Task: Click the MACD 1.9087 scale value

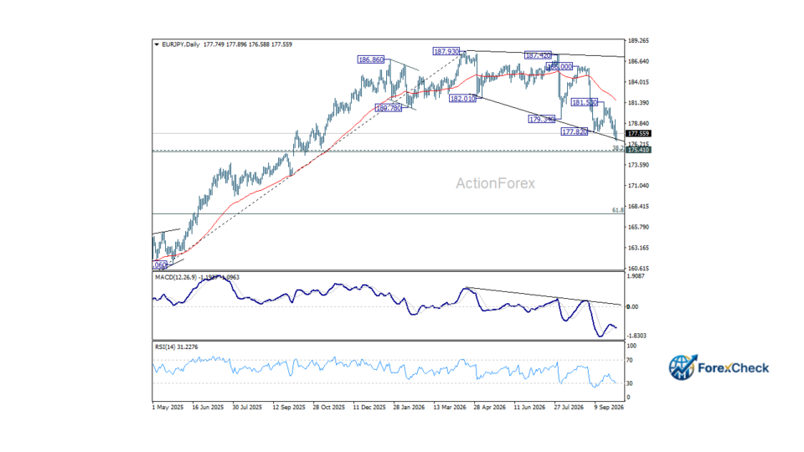Action: (x=636, y=276)
